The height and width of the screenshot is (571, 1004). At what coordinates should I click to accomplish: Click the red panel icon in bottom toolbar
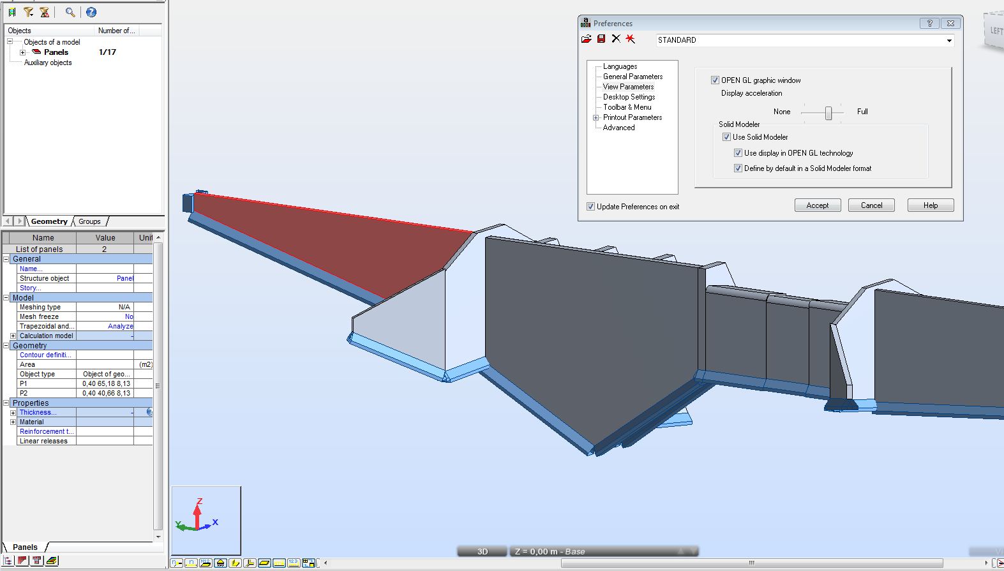coord(23,561)
